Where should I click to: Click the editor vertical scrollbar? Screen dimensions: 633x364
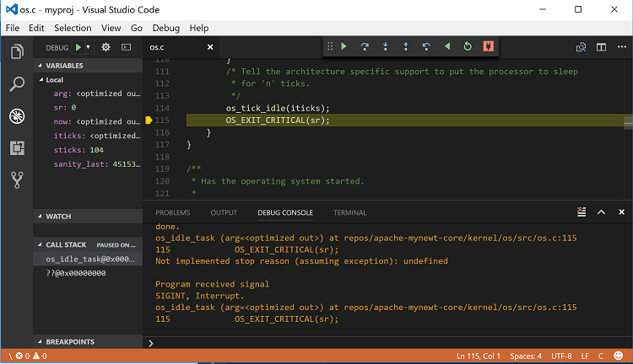tap(628, 129)
